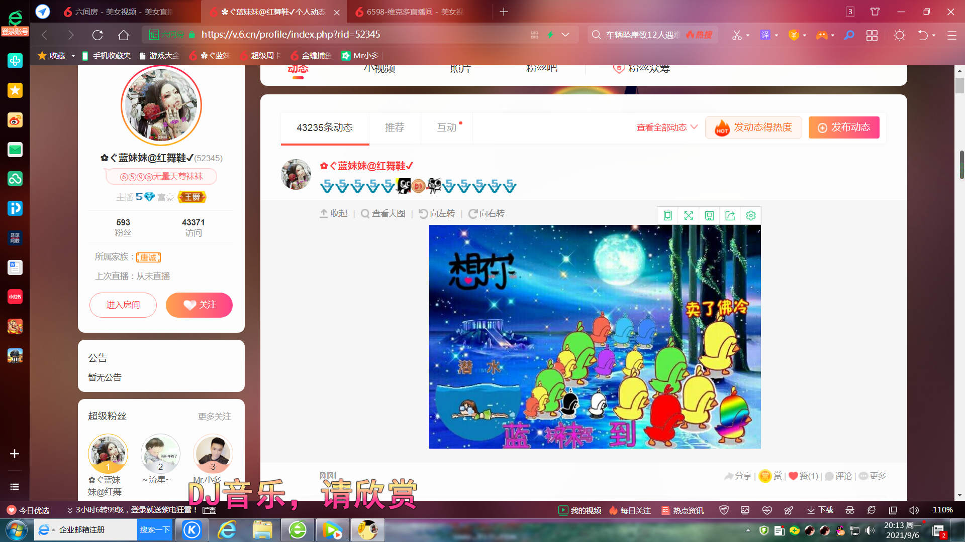Click the page vertical scrollbar thumb
The image size is (965, 542).
(x=959, y=85)
